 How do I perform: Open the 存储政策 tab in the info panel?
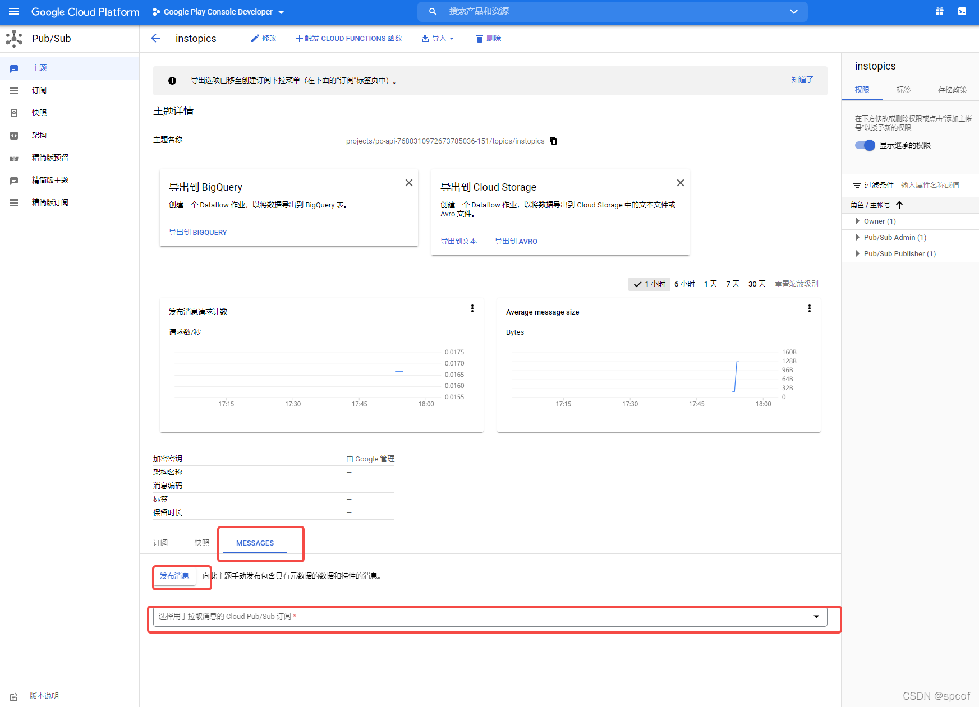(x=953, y=90)
